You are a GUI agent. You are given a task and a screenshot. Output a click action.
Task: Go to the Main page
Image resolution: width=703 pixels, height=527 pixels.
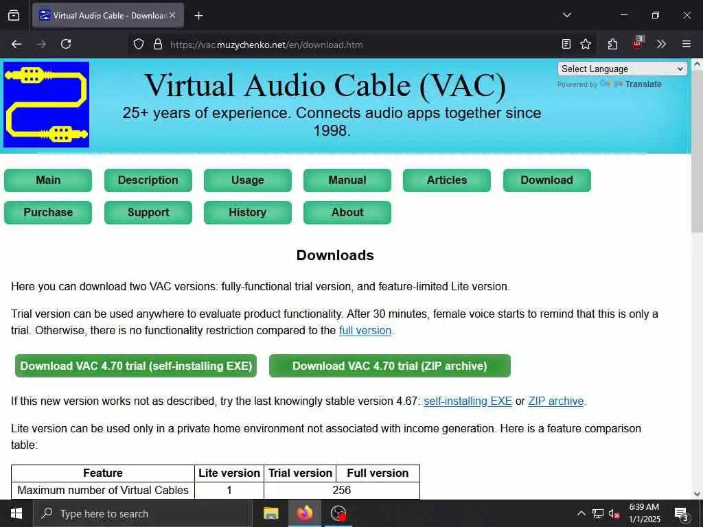point(48,180)
